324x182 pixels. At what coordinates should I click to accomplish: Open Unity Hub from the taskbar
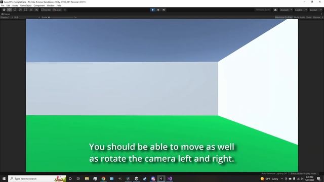(x=136, y=178)
